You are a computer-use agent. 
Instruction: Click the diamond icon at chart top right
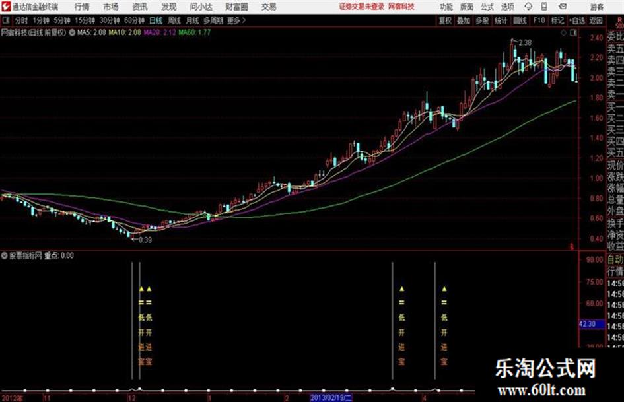(563, 33)
